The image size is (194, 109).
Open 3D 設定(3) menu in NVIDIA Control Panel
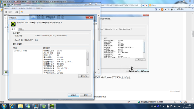click(30, 8)
